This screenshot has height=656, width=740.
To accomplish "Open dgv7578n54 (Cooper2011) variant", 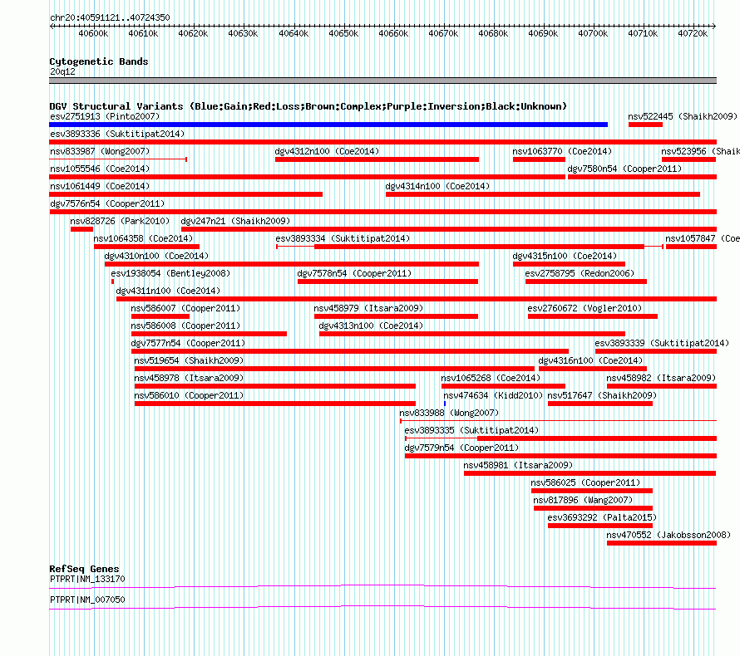I will pyautogui.click(x=354, y=273).
